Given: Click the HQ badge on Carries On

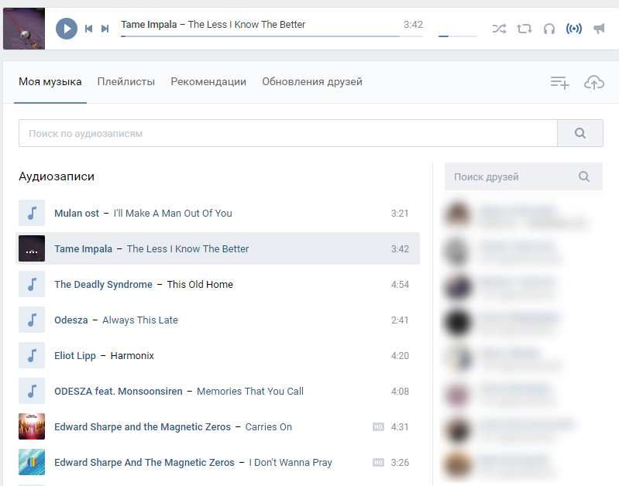Looking at the screenshot, I should pos(378,427).
